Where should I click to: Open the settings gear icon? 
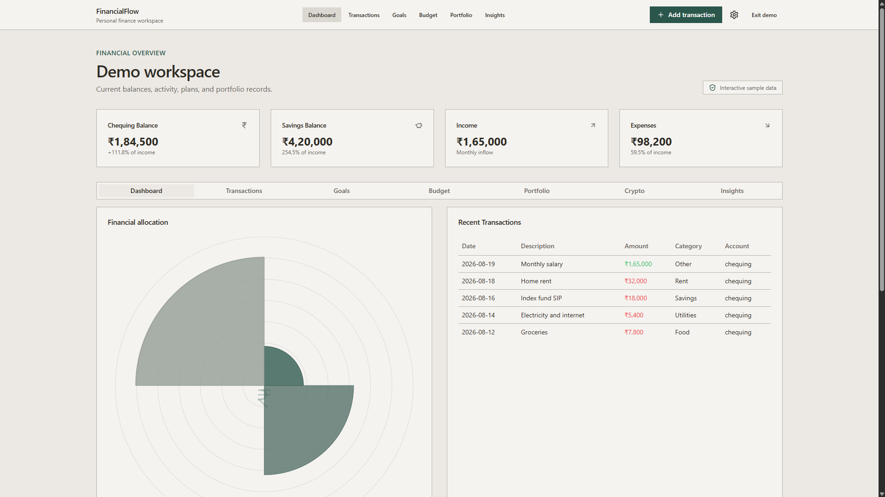[734, 15]
